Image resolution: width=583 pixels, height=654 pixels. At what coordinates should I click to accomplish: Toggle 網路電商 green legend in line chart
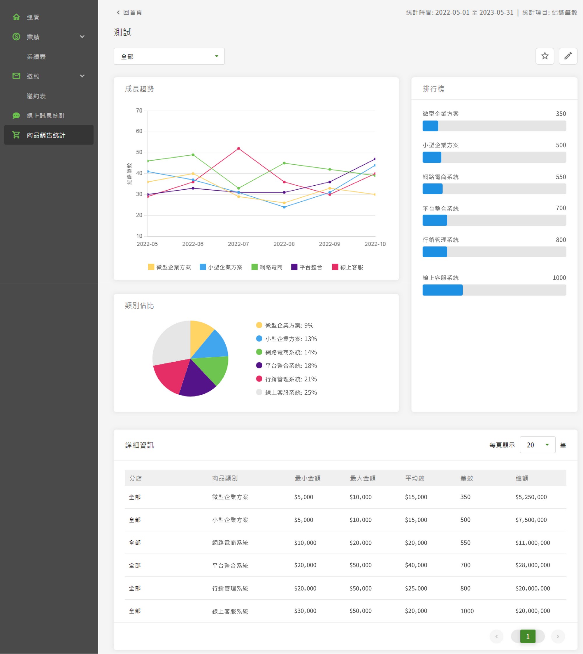tap(267, 267)
